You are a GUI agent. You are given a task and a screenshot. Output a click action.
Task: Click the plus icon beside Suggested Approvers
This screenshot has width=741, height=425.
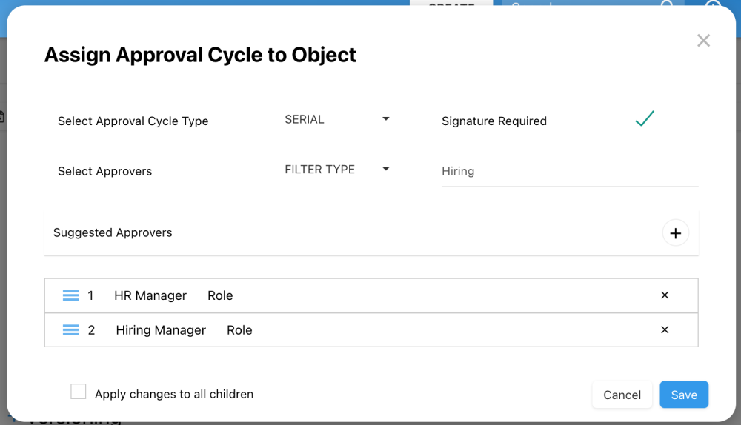pyautogui.click(x=675, y=233)
